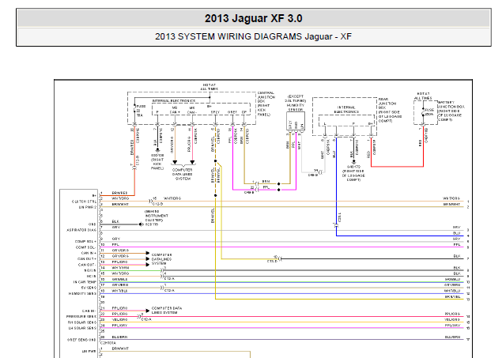Click the CLUTCH CTRL pin label
This screenshot has width=502, height=358.
click(x=84, y=202)
